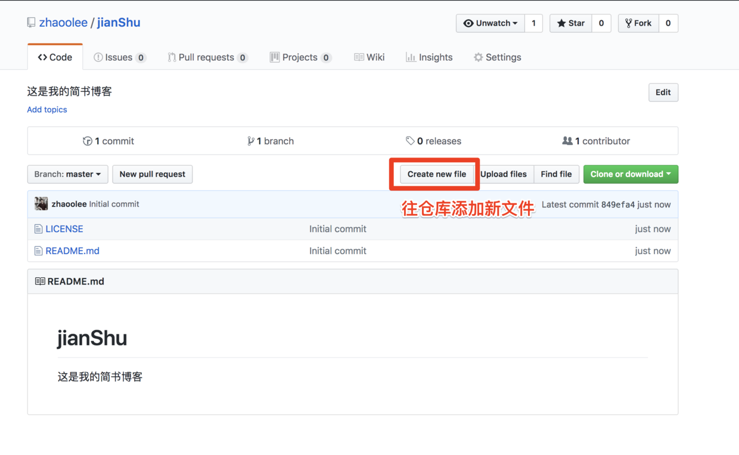739x455 pixels.
Task: Click the Add topics link
Action: click(47, 110)
